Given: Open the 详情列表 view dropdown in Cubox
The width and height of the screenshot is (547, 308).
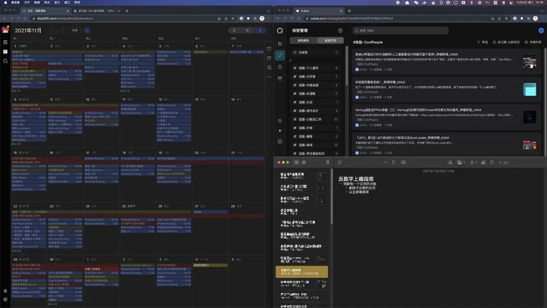Looking at the screenshot, I should tap(533, 42).
